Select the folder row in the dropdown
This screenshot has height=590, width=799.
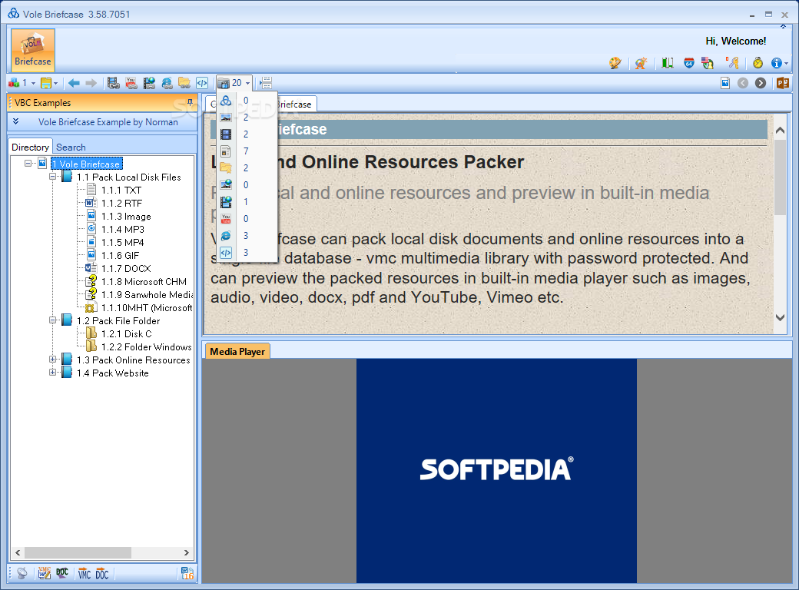(247, 167)
